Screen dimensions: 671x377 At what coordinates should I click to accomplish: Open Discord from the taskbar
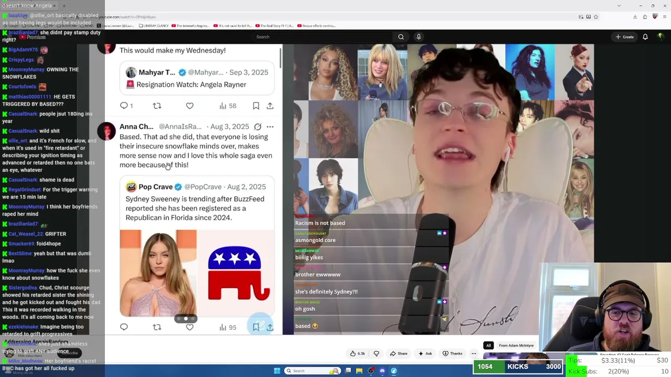coord(382,371)
